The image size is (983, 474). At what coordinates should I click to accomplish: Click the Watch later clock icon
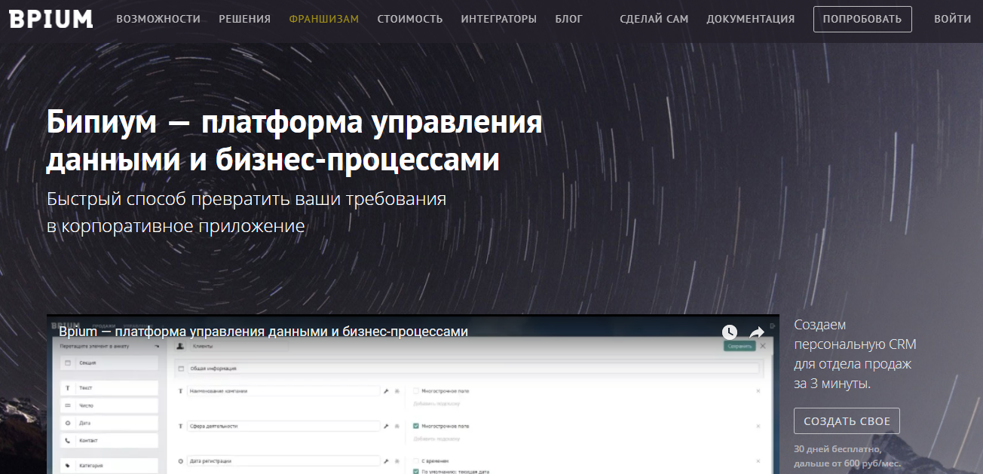[x=729, y=332]
